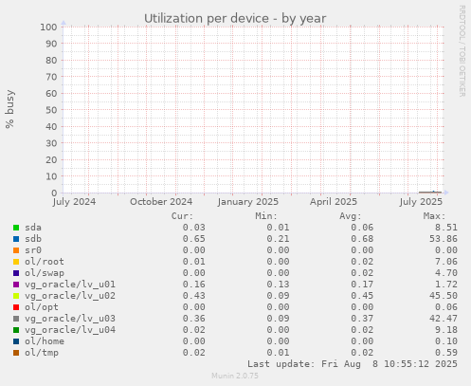Click vg_oracle/lv_u01 max value 1.72
This screenshot has width=471, height=386.
pyautogui.click(x=446, y=285)
